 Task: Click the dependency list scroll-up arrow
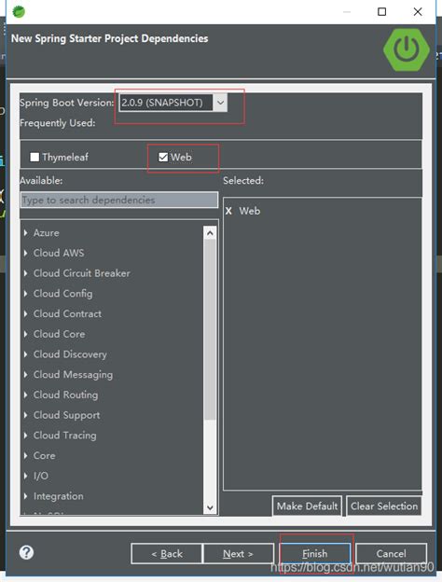pyautogui.click(x=210, y=233)
